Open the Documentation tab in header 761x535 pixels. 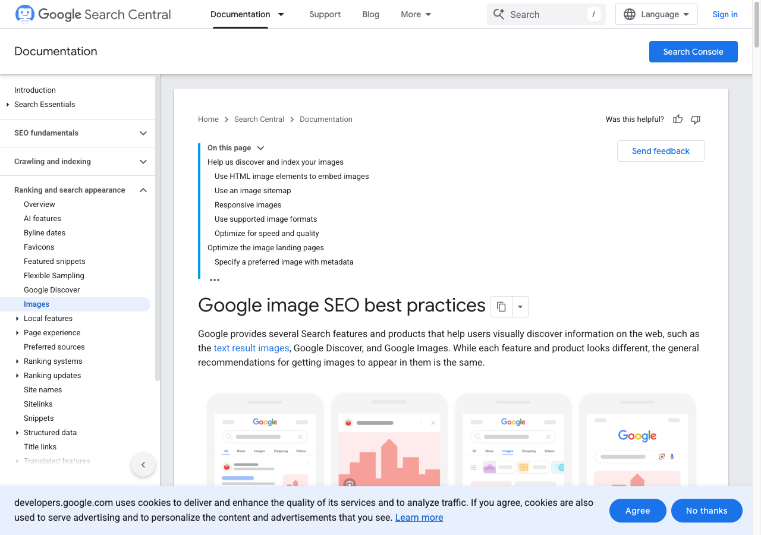(240, 14)
